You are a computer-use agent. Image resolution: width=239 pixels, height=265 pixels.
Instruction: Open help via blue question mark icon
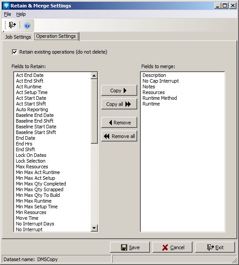[27, 25]
